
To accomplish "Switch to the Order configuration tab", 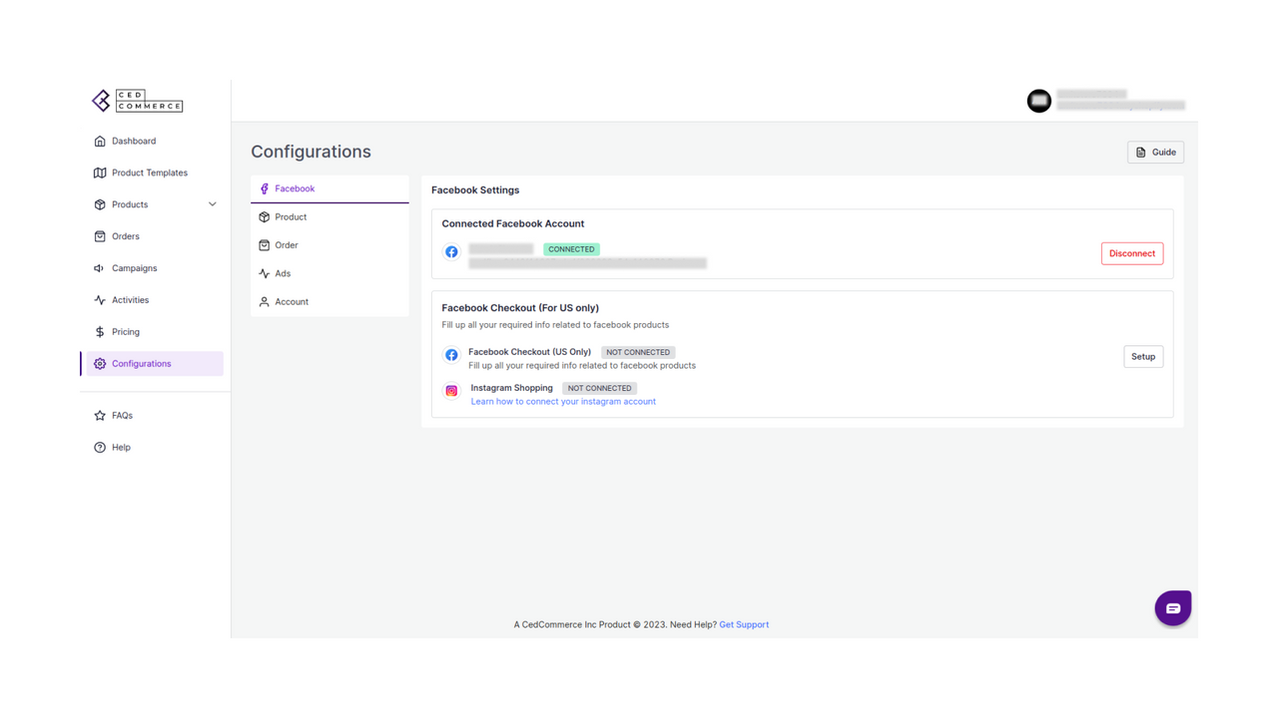I will point(329,245).
